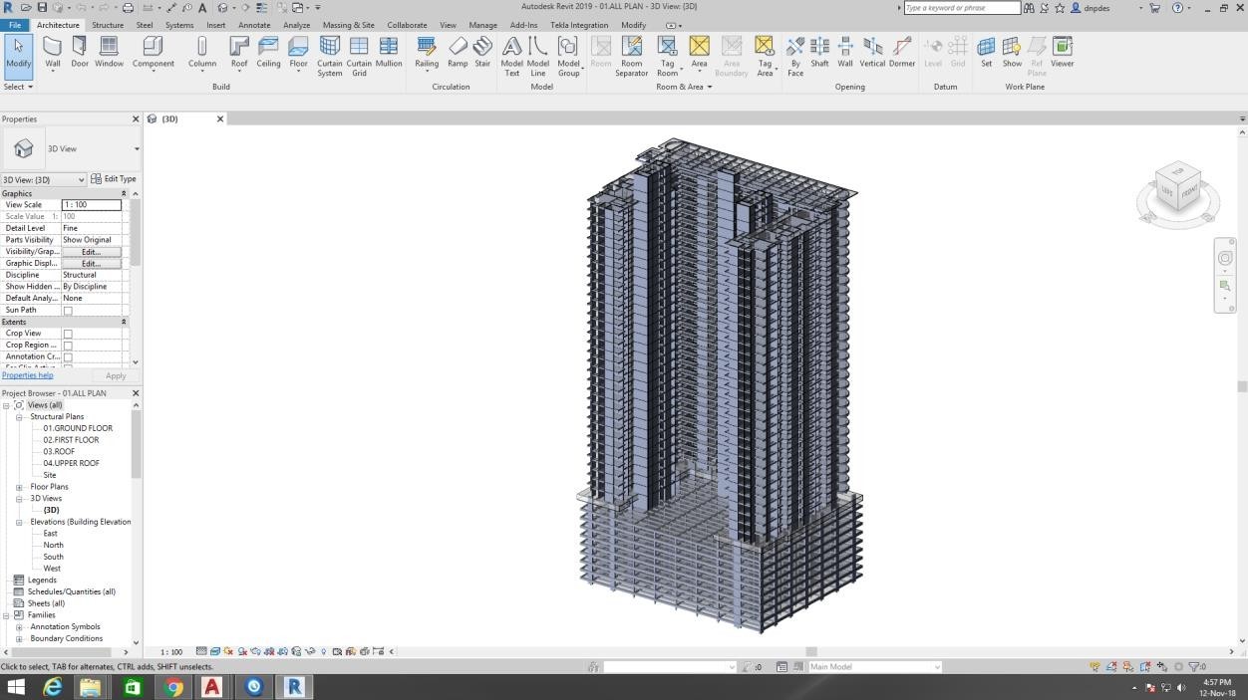
Task: Click the Railing tool icon
Action: (427, 52)
